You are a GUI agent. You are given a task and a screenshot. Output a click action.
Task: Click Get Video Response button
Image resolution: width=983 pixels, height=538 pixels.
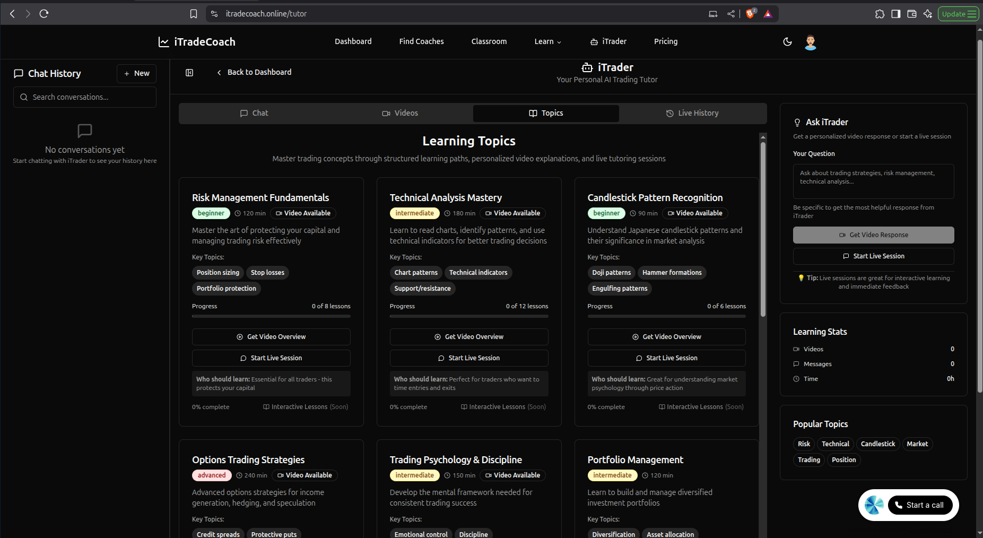click(874, 235)
